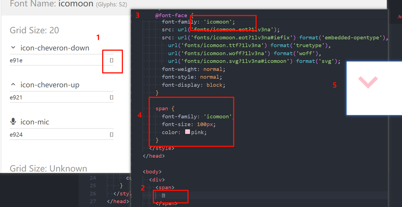Click the chevron-up icon beside icon-cheveron-up
Viewport: 402px width, 207px height.
[x=13, y=85]
